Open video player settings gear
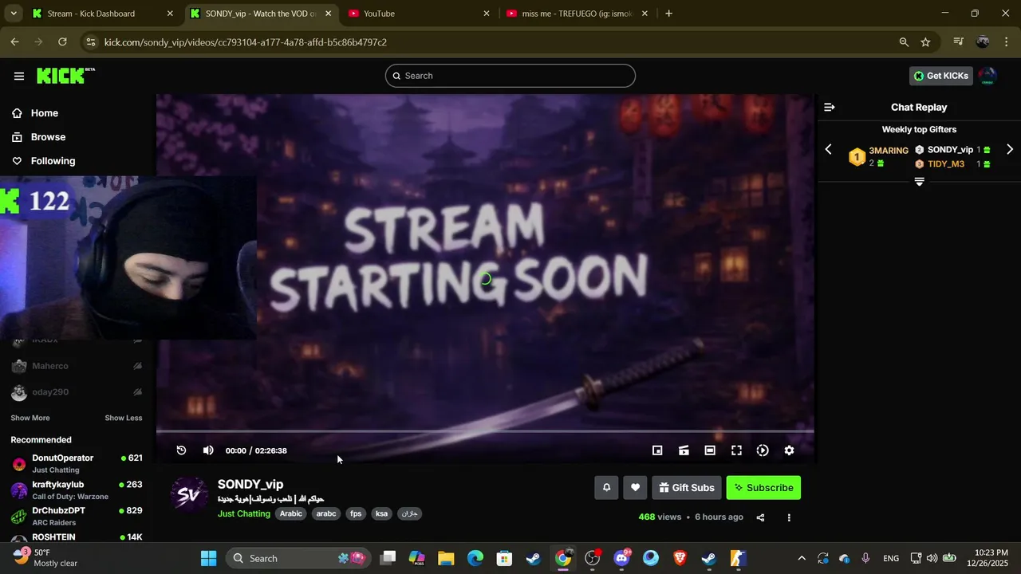The width and height of the screenshot is (1021, 574). (789, 450)
